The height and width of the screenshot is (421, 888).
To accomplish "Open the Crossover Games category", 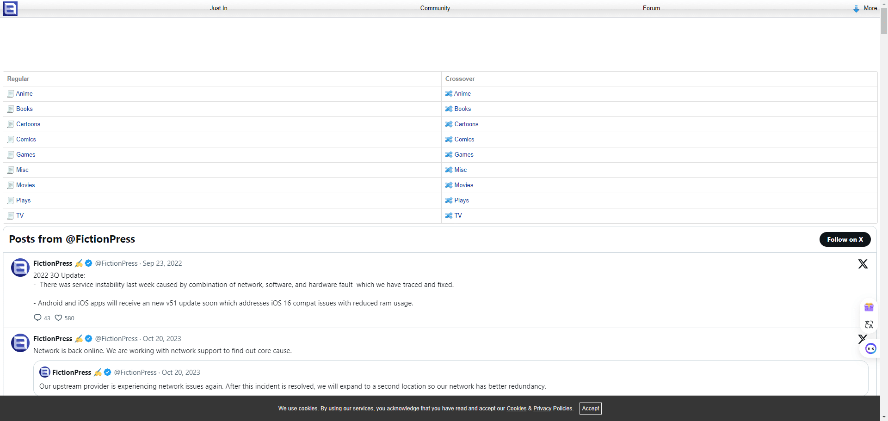I will click(x=463, y=155).
